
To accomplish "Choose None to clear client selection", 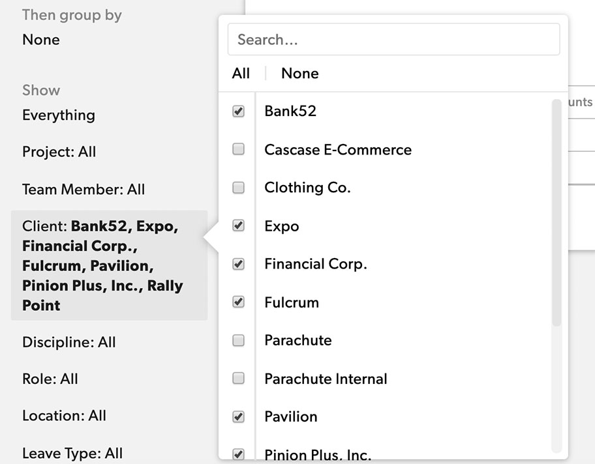I will tap(299, 74).
